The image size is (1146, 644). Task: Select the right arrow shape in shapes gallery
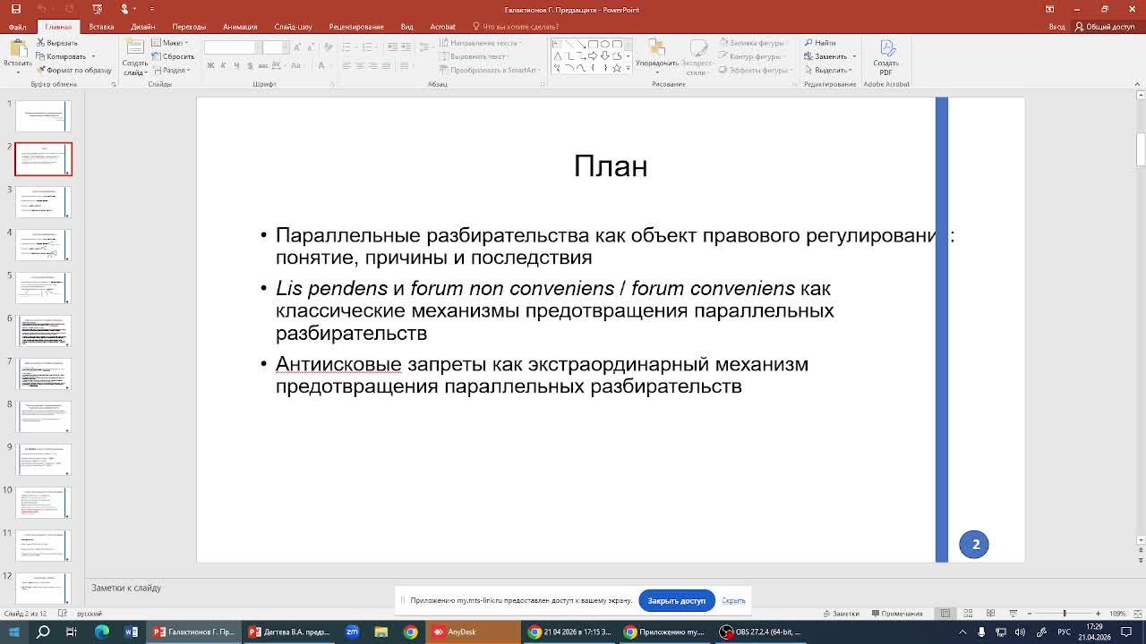tap(593, 55)
